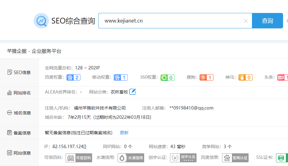Click the 百度信誉 官网认证 badge
The height and width of the screenshot is (166, 288).
(235, 158)
